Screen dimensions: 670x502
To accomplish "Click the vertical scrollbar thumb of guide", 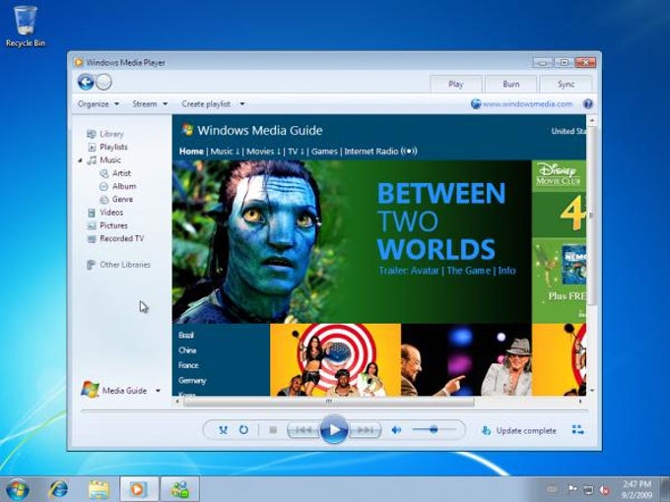I will [592, 215].
